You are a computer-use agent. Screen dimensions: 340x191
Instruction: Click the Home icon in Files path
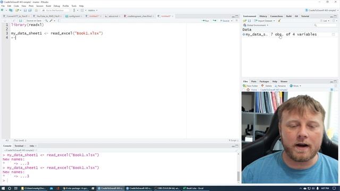coord(248,90)
